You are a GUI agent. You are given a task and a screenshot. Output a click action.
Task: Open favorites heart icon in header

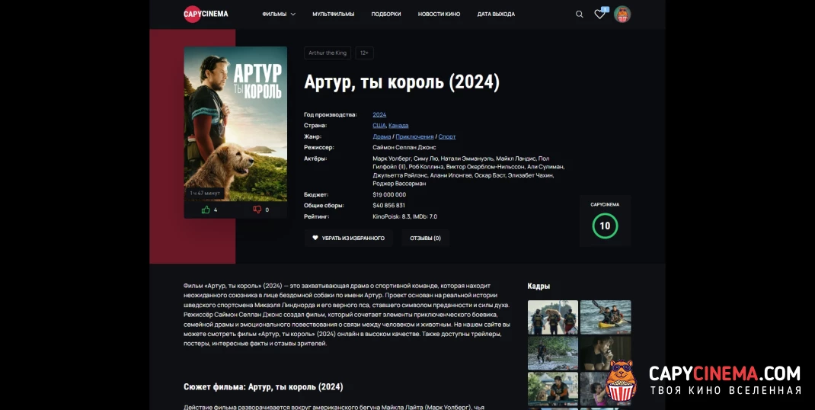tap(599, 14)
